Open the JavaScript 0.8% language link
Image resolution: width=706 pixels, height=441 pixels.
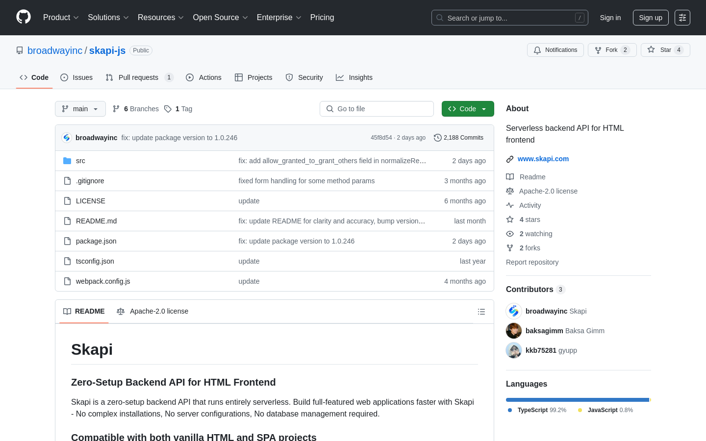pos(605,410)
